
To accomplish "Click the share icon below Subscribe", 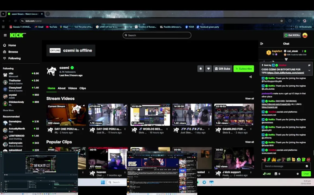I will click(x=250, y=77).
